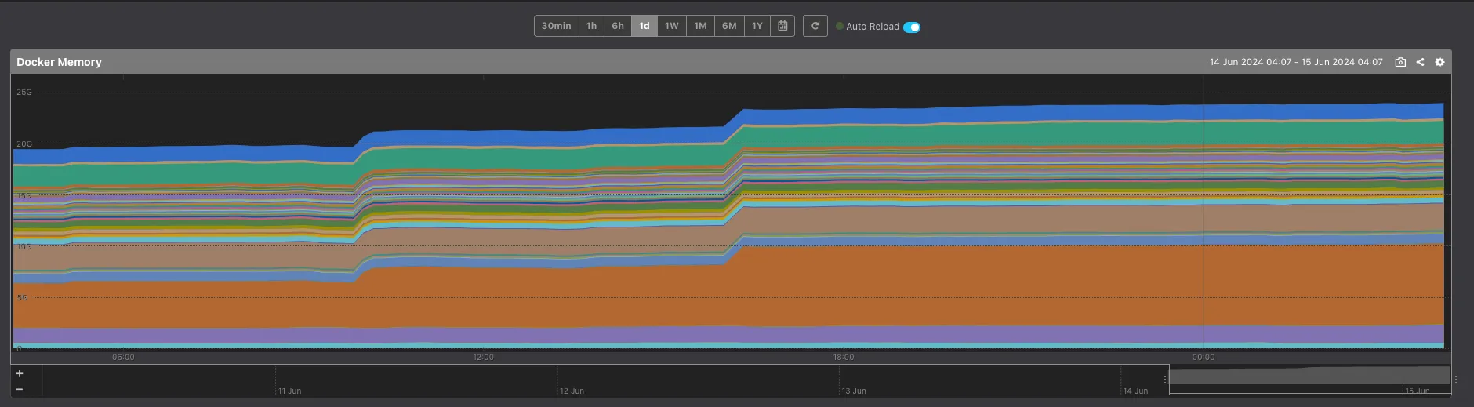Image resolution: width=1474 pixels, height=407 pixels.
Task: Select the 6M time range
Action: click(x=729, y=26)
